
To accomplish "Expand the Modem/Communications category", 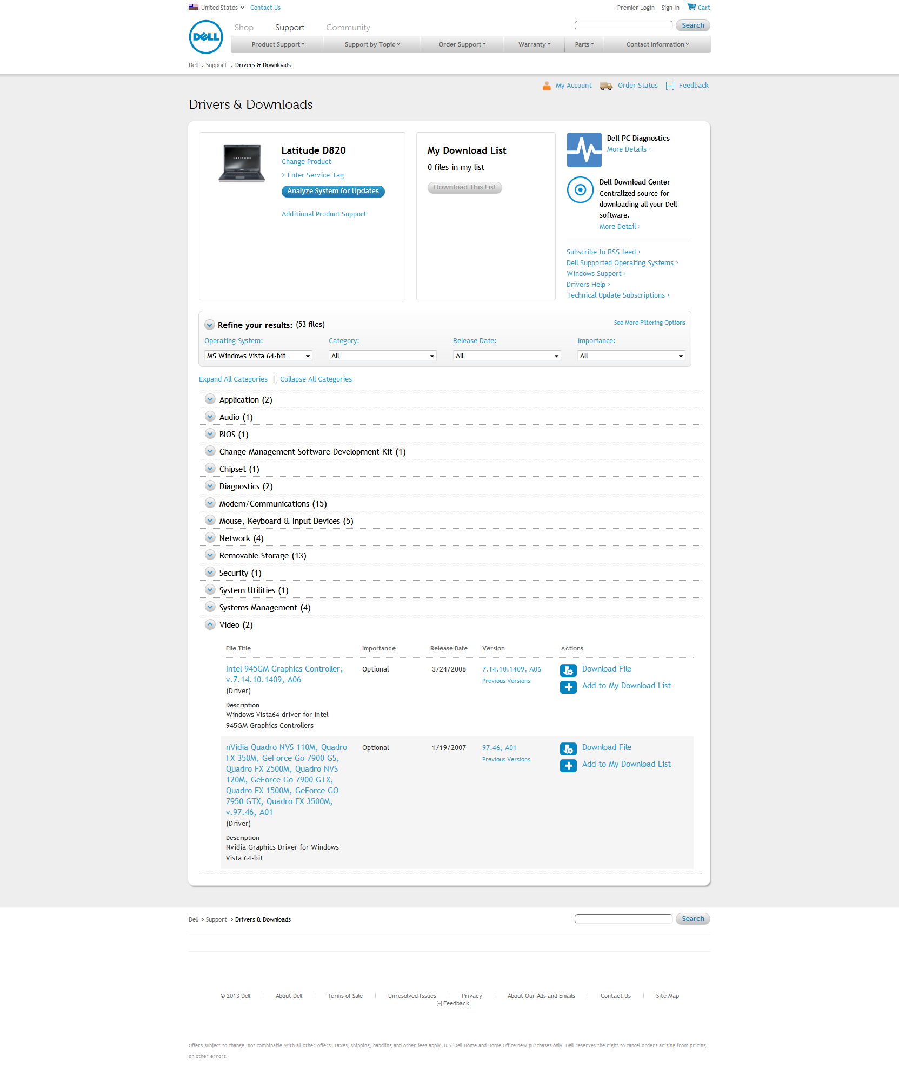I will (x=210, y=503).
